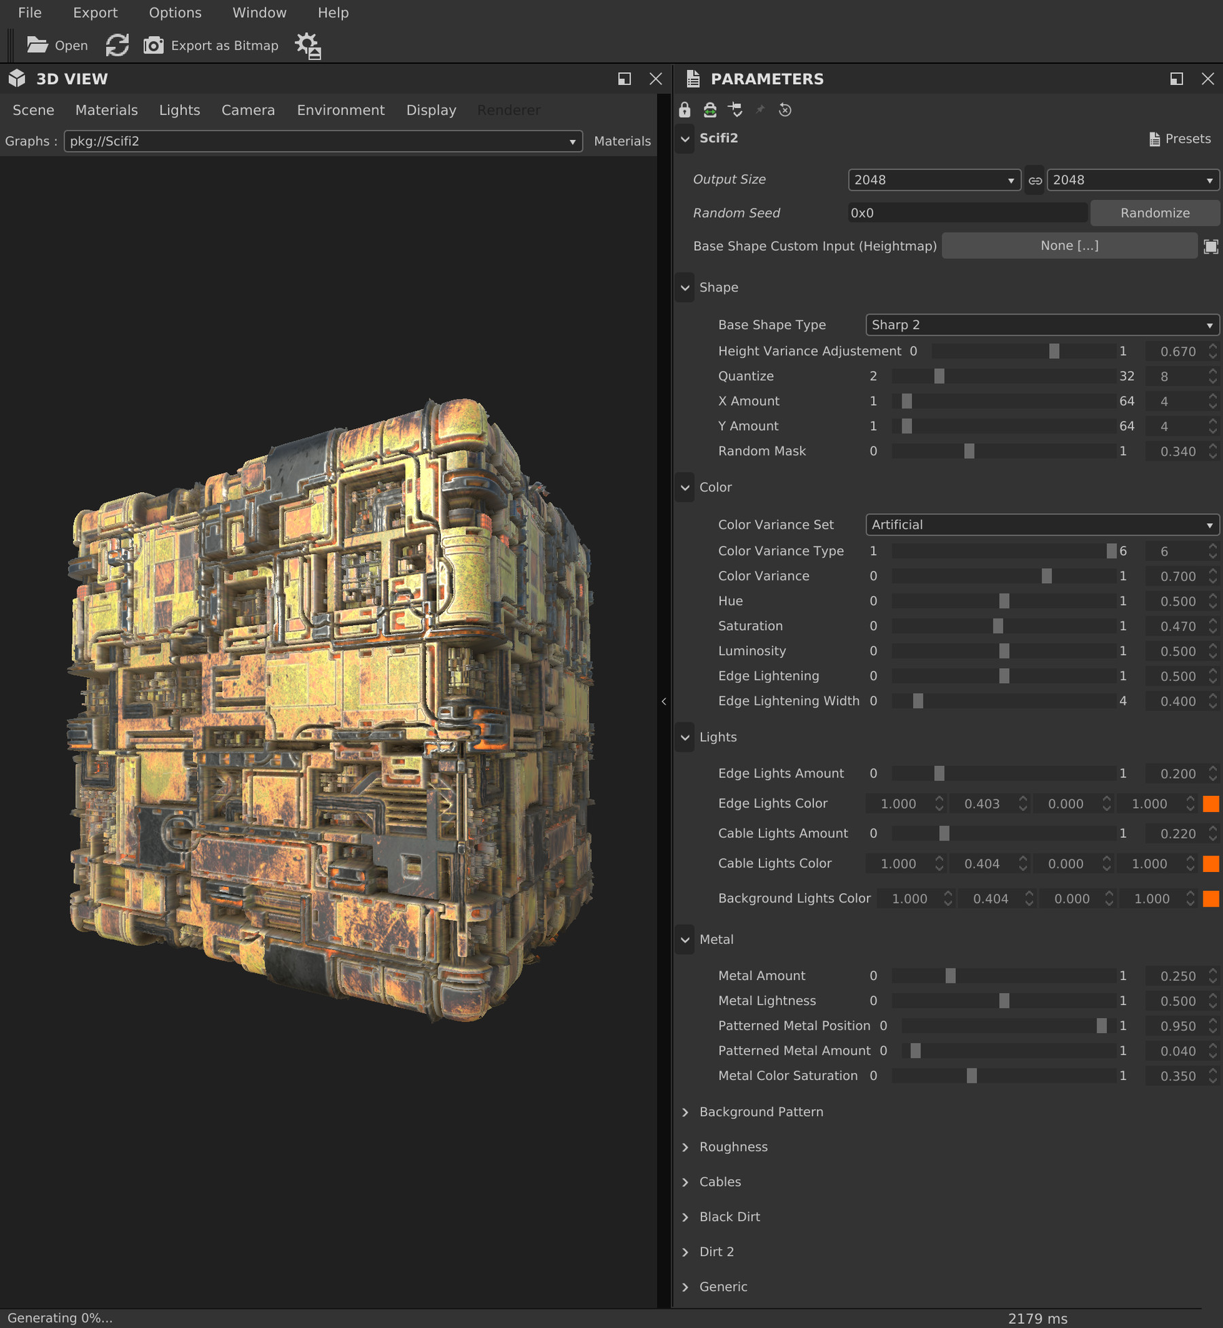1223x1328 pixels.
Task: Switch to the Lights tab in 3D View
Action: pos(179,109)
